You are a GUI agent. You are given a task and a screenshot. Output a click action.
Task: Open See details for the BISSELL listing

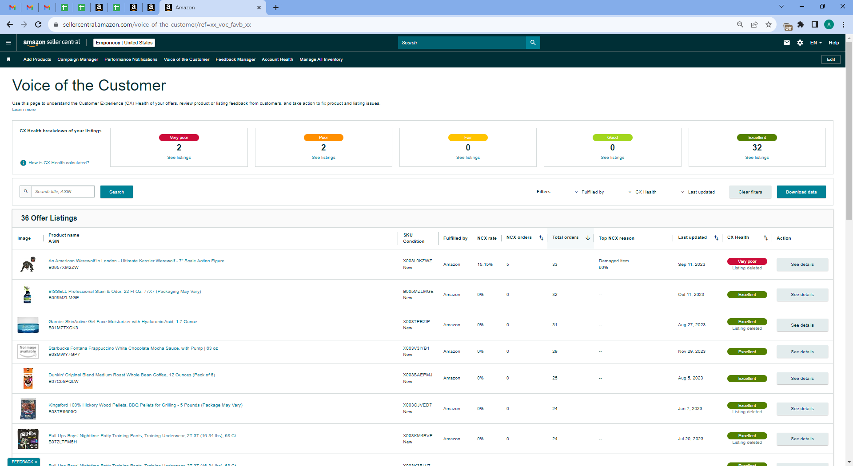coord(802,295)
